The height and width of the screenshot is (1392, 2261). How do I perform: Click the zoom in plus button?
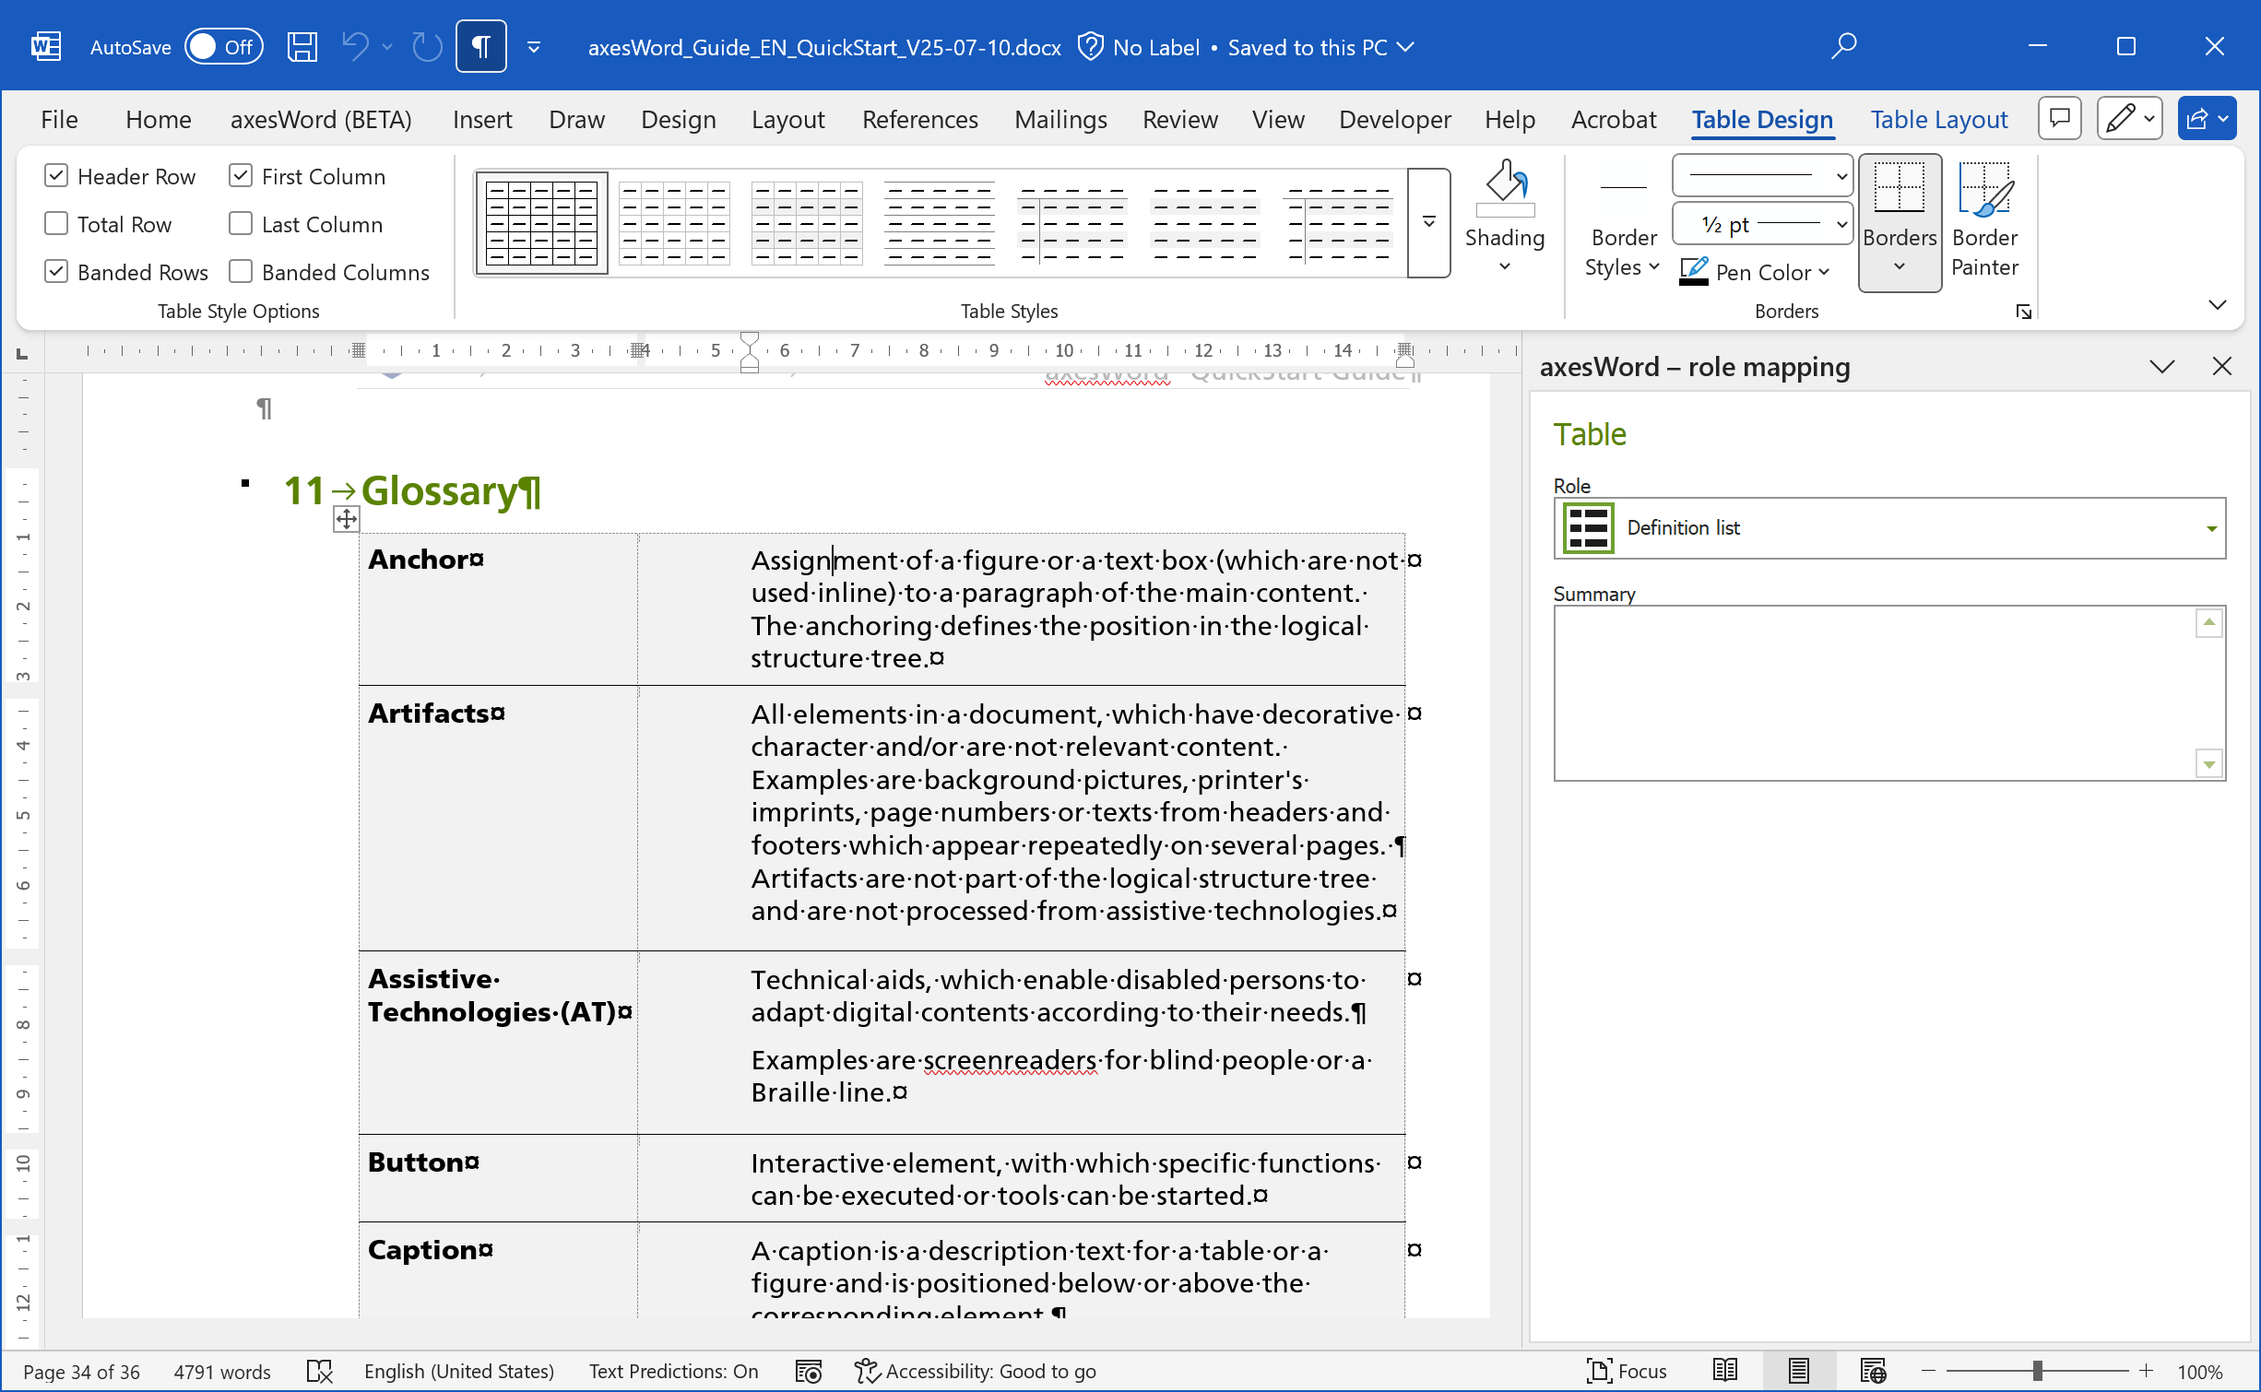point(2146,1372)
